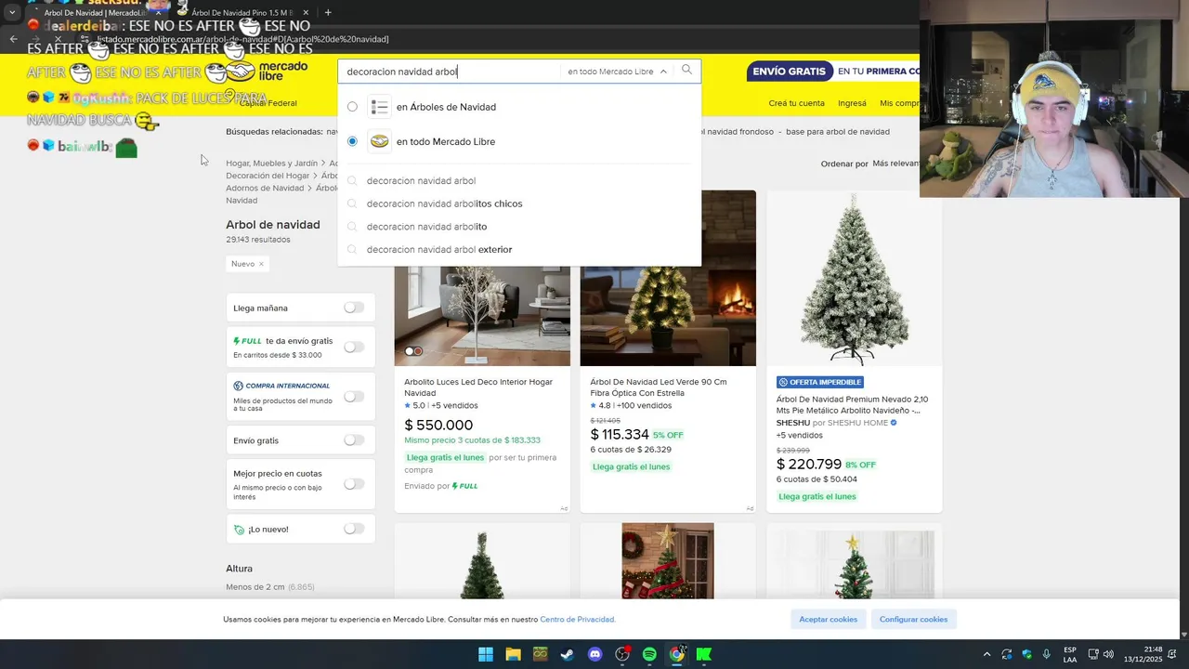
Task: Open Árbol Premium Nevado product image
Action: tap(855, 279)
